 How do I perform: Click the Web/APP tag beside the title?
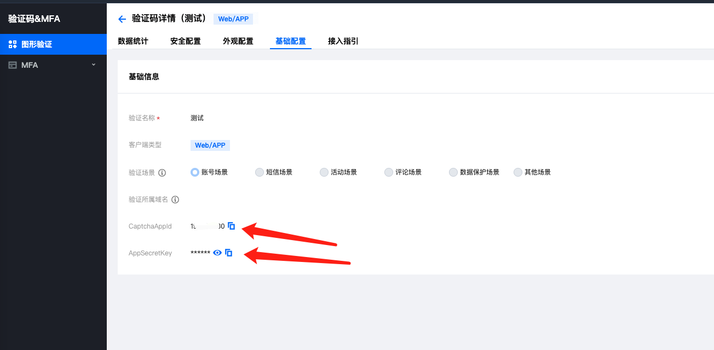coord(233,19)
